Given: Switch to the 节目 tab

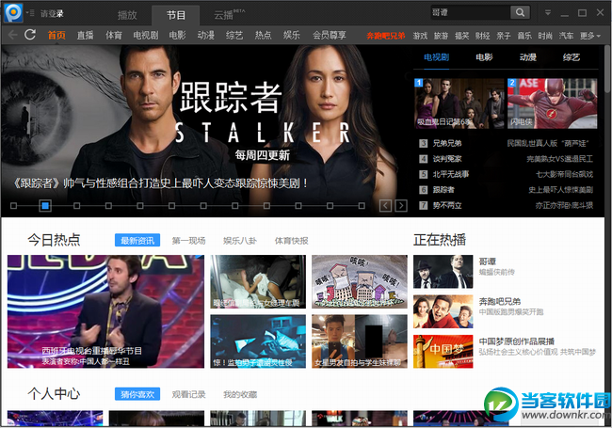Looking at the screenshot, I should (176, 15).
